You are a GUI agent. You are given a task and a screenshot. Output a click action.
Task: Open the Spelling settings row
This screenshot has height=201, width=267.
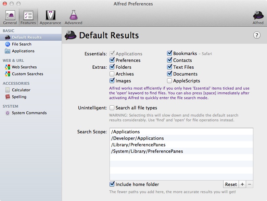(x=31, y=97)
